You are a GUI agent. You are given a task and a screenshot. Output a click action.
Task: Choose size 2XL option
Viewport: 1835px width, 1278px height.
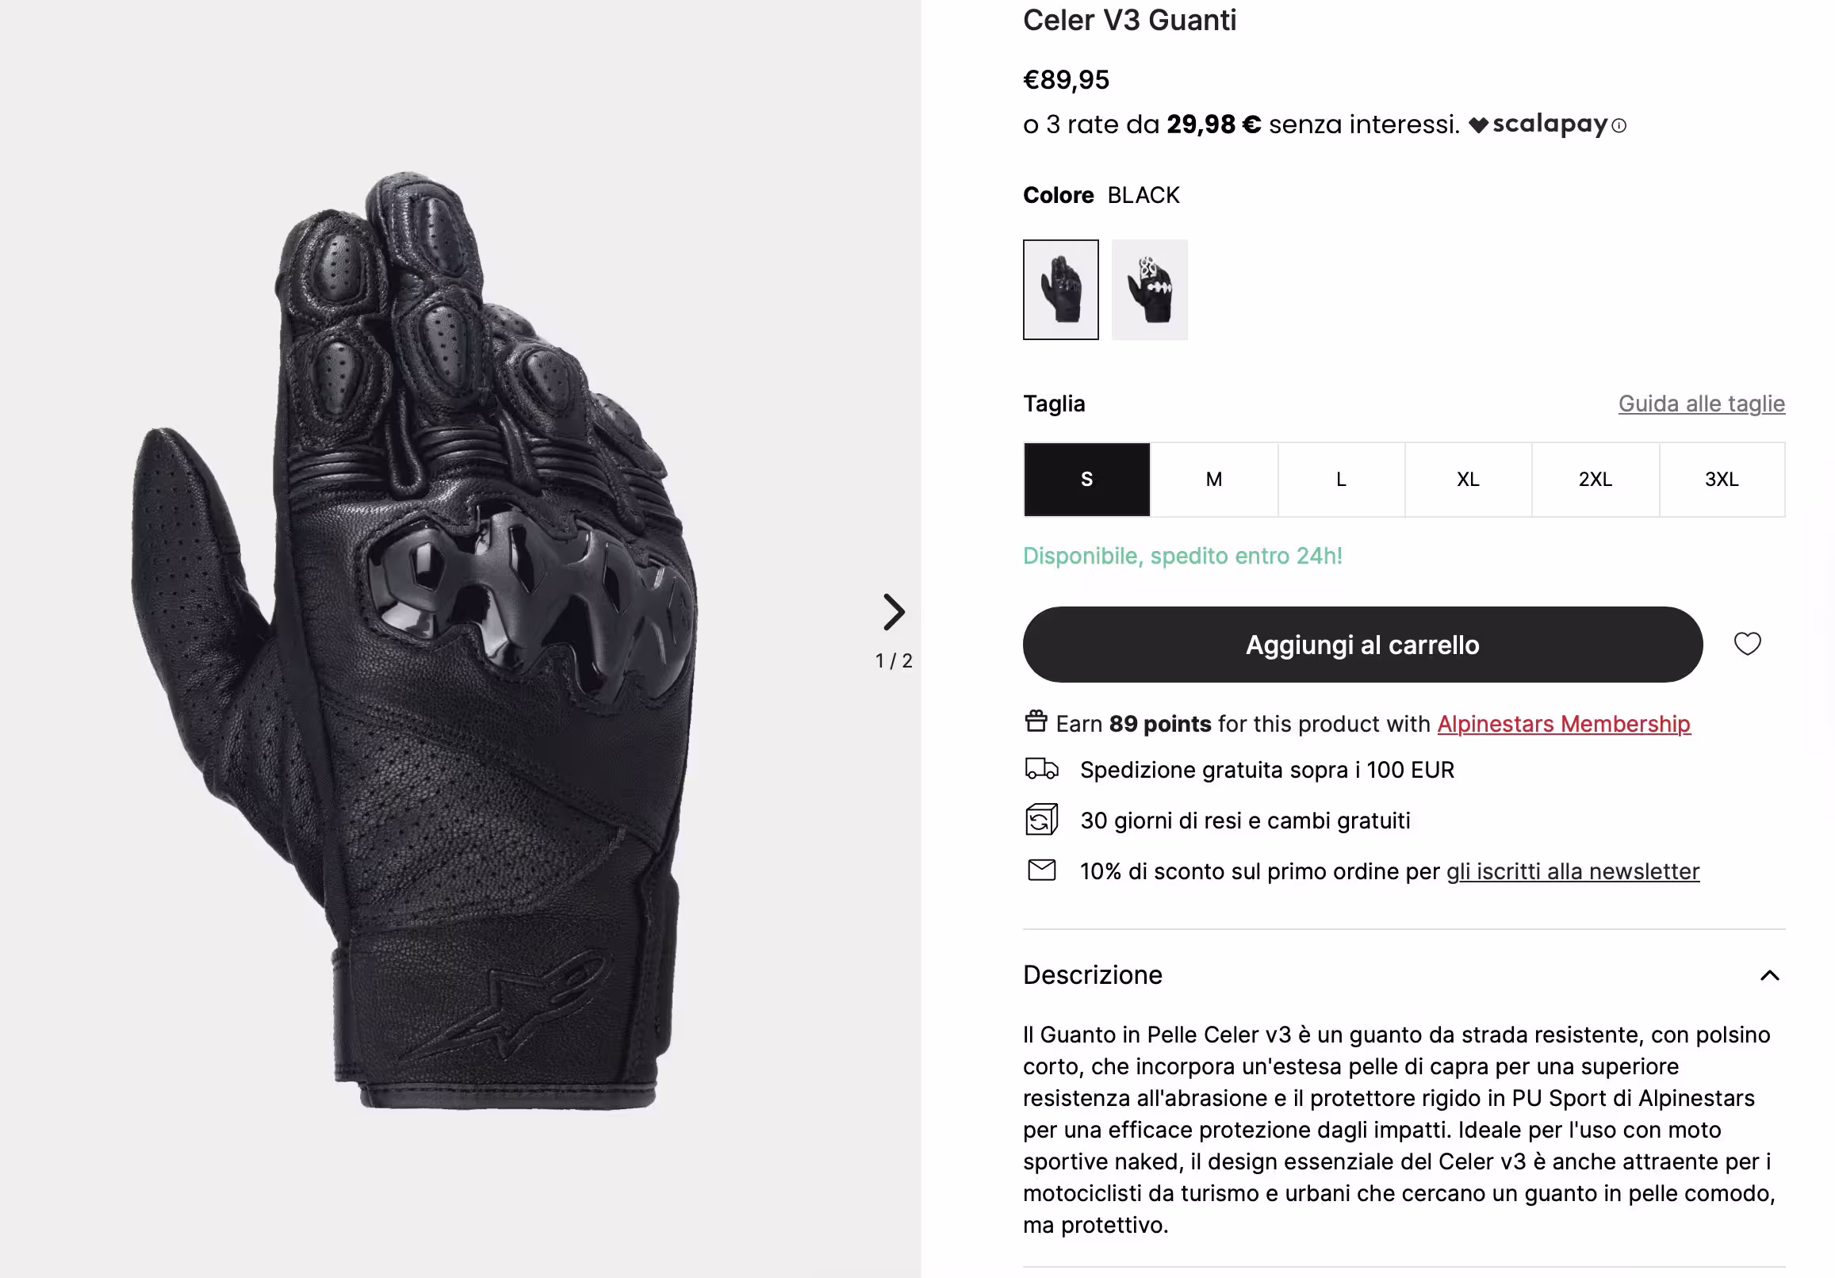tap(1596, 479)
